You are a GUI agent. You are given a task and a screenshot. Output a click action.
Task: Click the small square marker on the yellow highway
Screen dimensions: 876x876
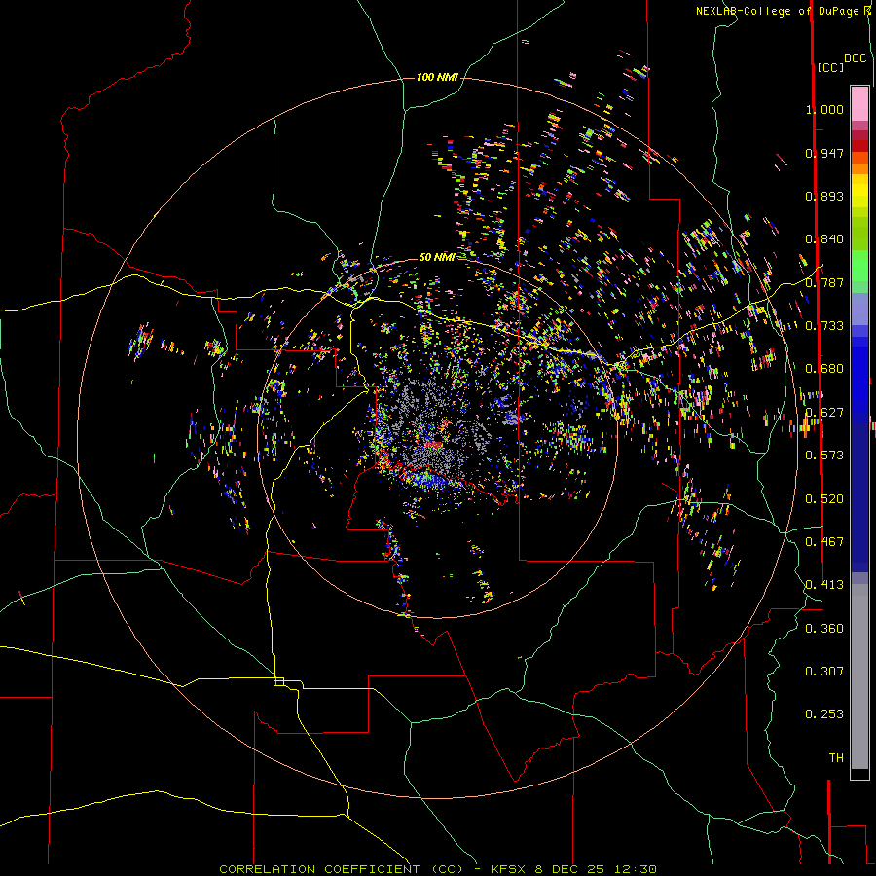click(278, 681)
